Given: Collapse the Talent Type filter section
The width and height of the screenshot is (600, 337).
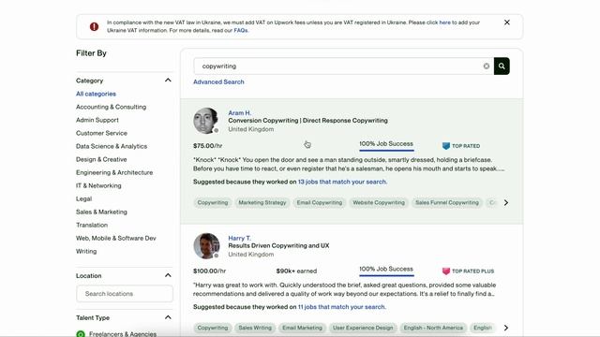Looking at the screenshot, I should coord(168,317).
